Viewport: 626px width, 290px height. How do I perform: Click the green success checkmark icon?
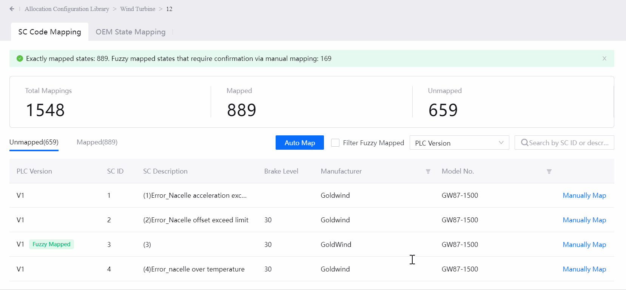(x=20, y=59)
